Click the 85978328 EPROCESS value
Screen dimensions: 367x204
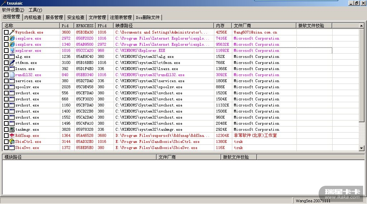[85, 129]
